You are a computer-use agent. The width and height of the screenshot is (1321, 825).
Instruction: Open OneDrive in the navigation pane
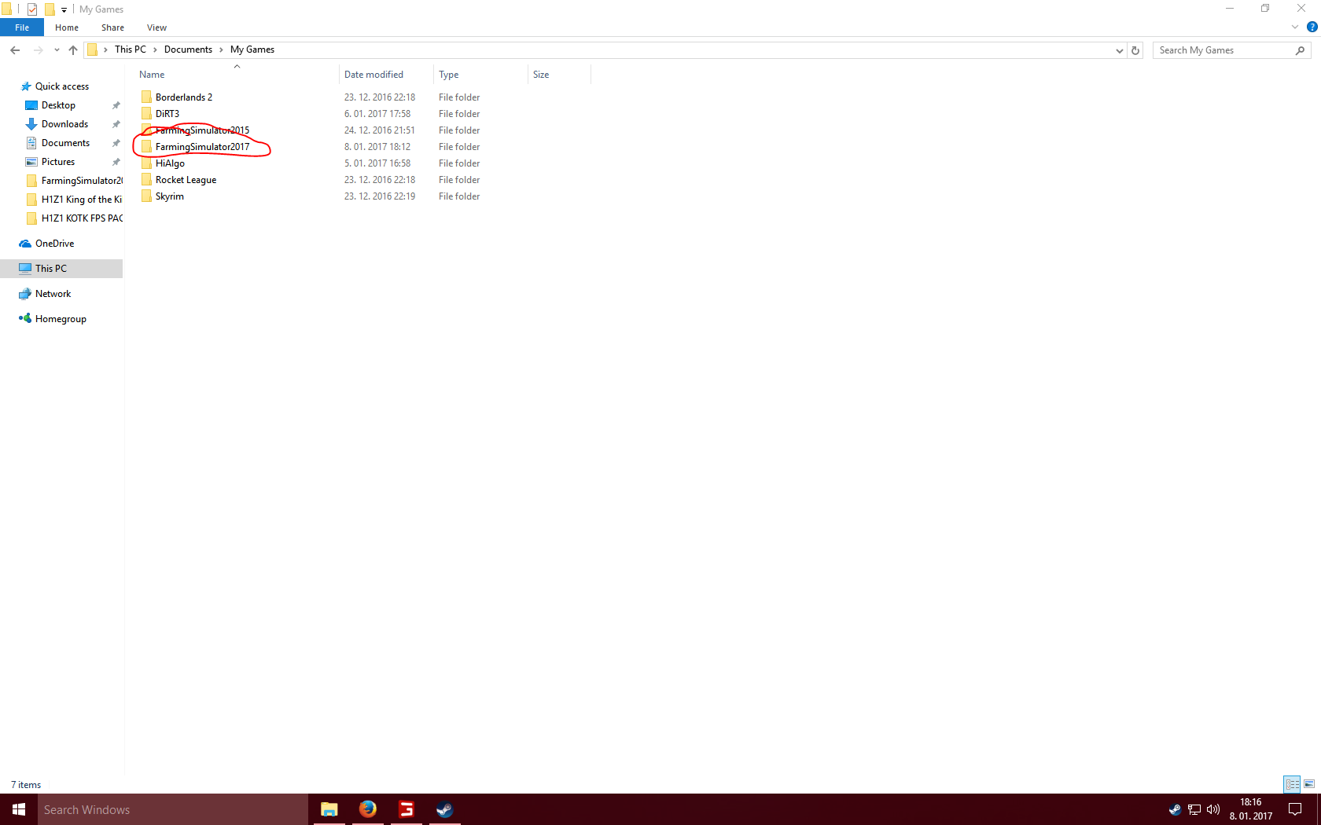[x=54, y=244]
